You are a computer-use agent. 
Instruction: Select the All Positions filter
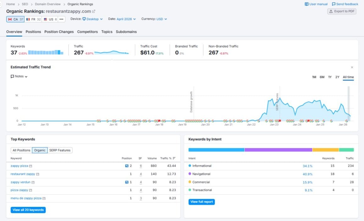coord(21,150)
